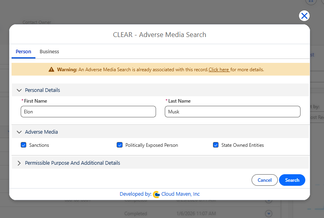Screen dimensions: 324x218
Task: Open the 'Click here' warning link
Action: 219,70
